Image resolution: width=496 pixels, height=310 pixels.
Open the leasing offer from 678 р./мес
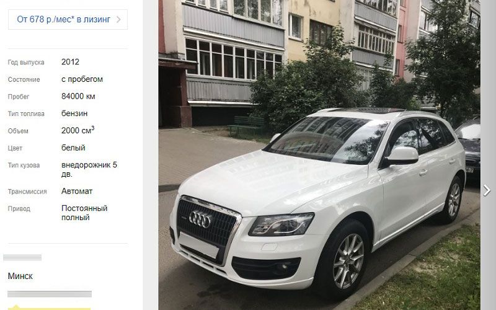coord(68,20)
